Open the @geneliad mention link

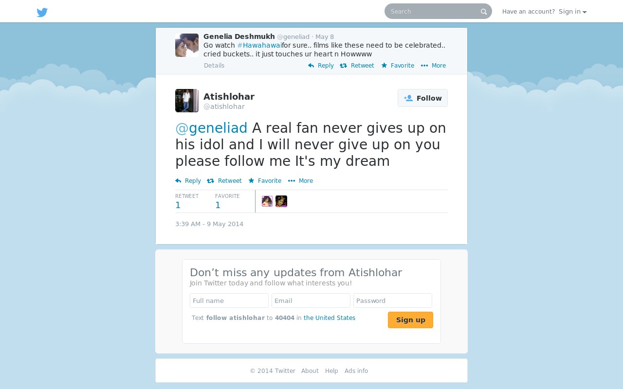211,128
